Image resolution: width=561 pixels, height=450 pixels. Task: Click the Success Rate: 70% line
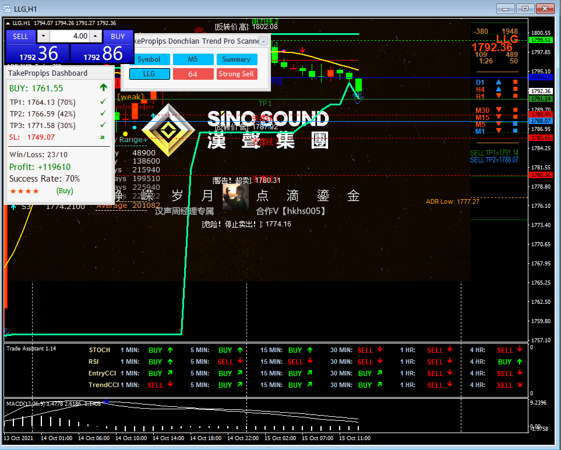(x=44, y=179)
